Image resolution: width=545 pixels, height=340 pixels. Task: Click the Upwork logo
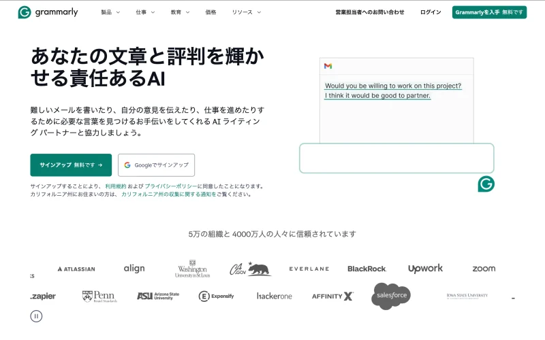coord(425,269)
